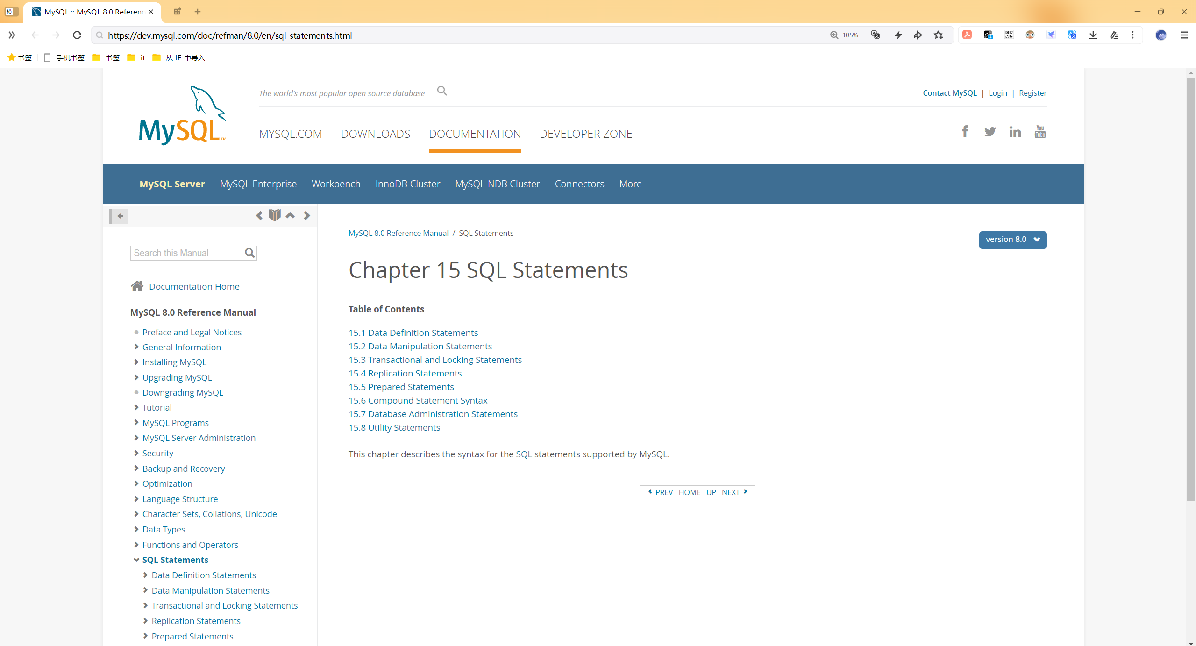Go to previous section via left chevron
Image resolution: width=1196 pixels, height=646 pixels.
coord(259,215)
